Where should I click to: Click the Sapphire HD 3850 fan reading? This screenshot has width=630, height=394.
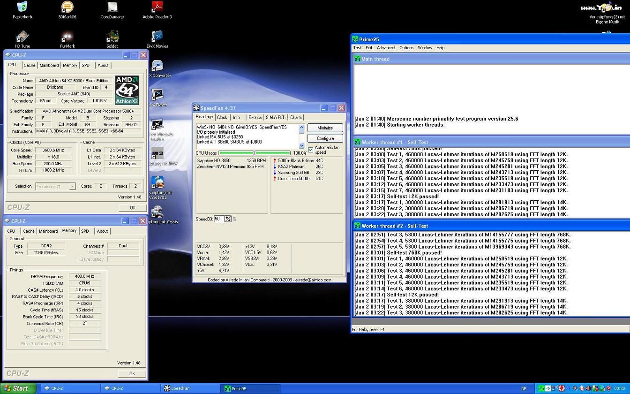tap(232, 160)
